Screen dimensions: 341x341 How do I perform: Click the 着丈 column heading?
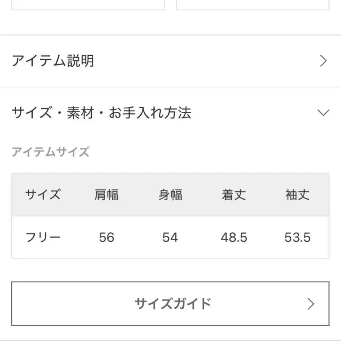click(x=234, y=195)
